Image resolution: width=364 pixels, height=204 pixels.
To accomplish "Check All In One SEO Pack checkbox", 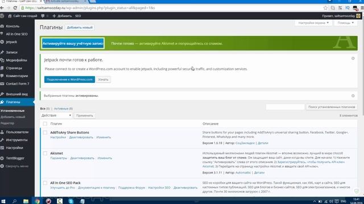I will pyautogui.click(x=45, y=183).
